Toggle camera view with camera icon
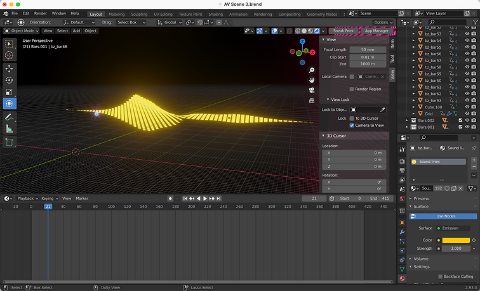The width and height of the screenshot is (480, 291). pos(312,90)
